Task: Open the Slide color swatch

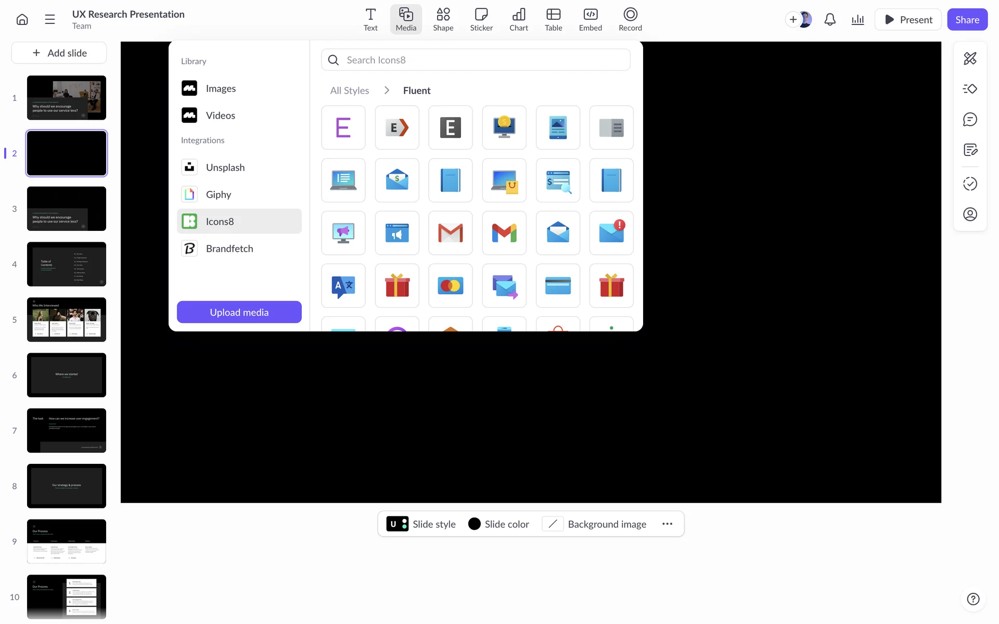Action: [x=474, y=524]
